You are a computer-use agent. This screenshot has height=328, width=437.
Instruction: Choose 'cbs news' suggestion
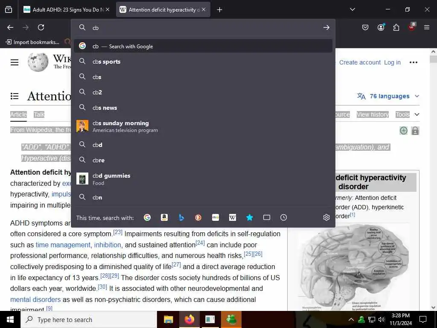[x=203, y=107]
